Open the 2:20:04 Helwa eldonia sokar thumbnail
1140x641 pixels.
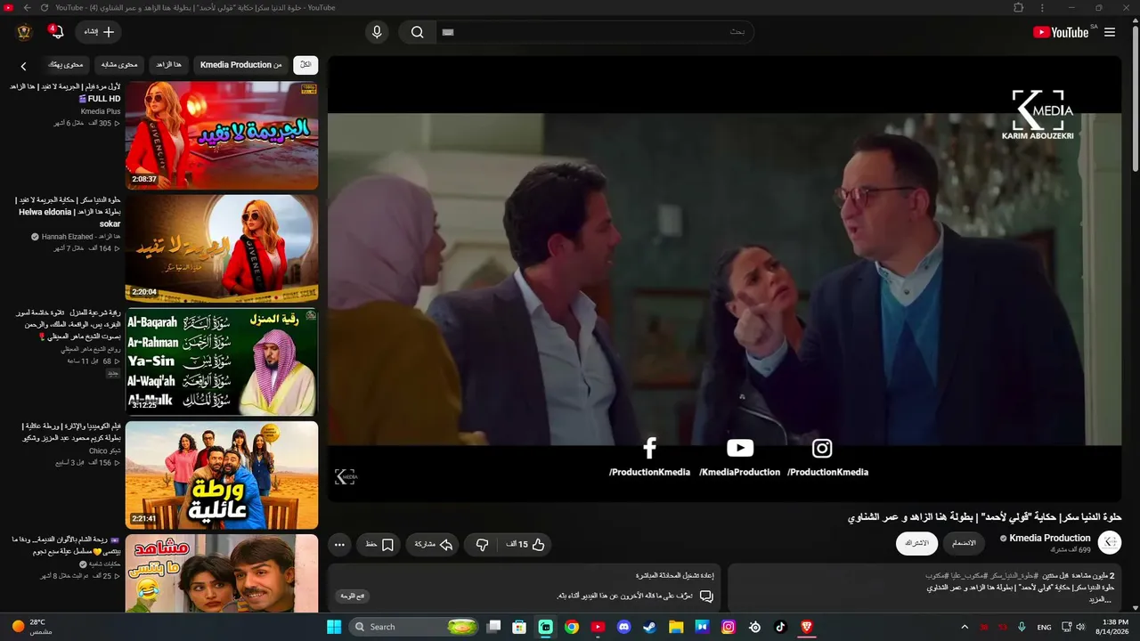click(x=222, y=248)
